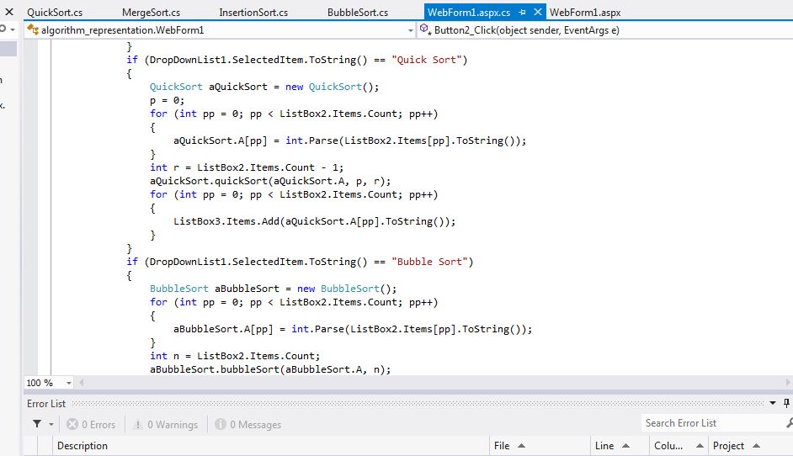The height and width of the screenshot is (456, 793).
Task: Toggle the 0 Errors filter
Action: pyautogui.click(x=91, y=424)
